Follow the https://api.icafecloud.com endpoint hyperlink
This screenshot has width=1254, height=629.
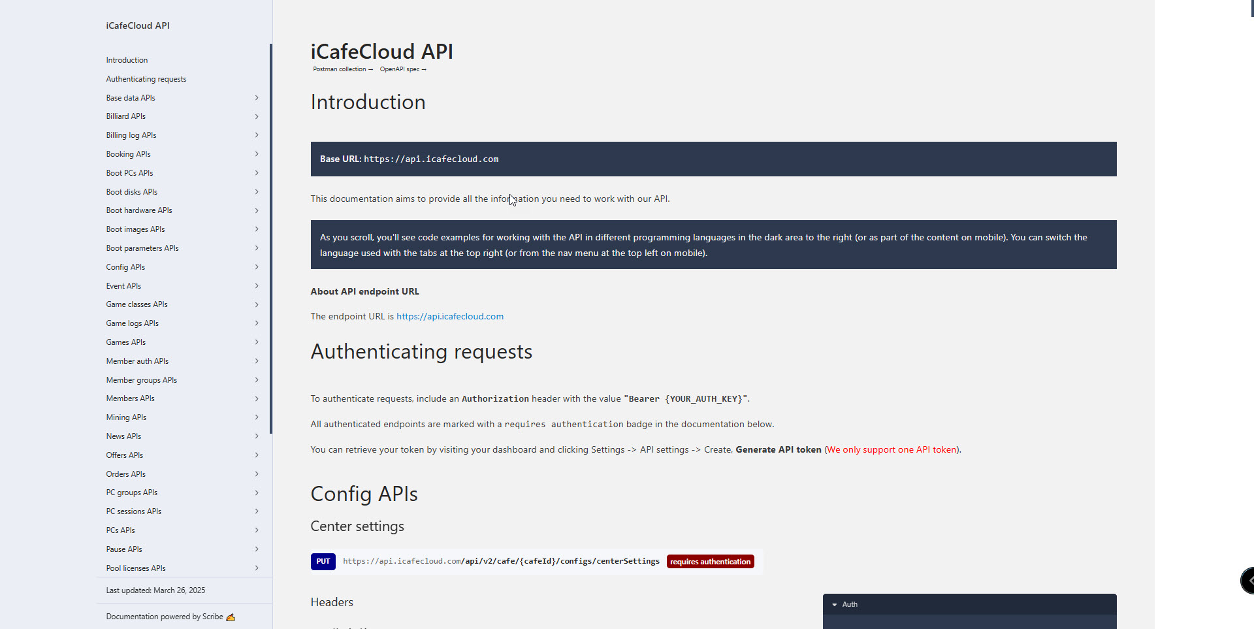(x=450, y=316)
